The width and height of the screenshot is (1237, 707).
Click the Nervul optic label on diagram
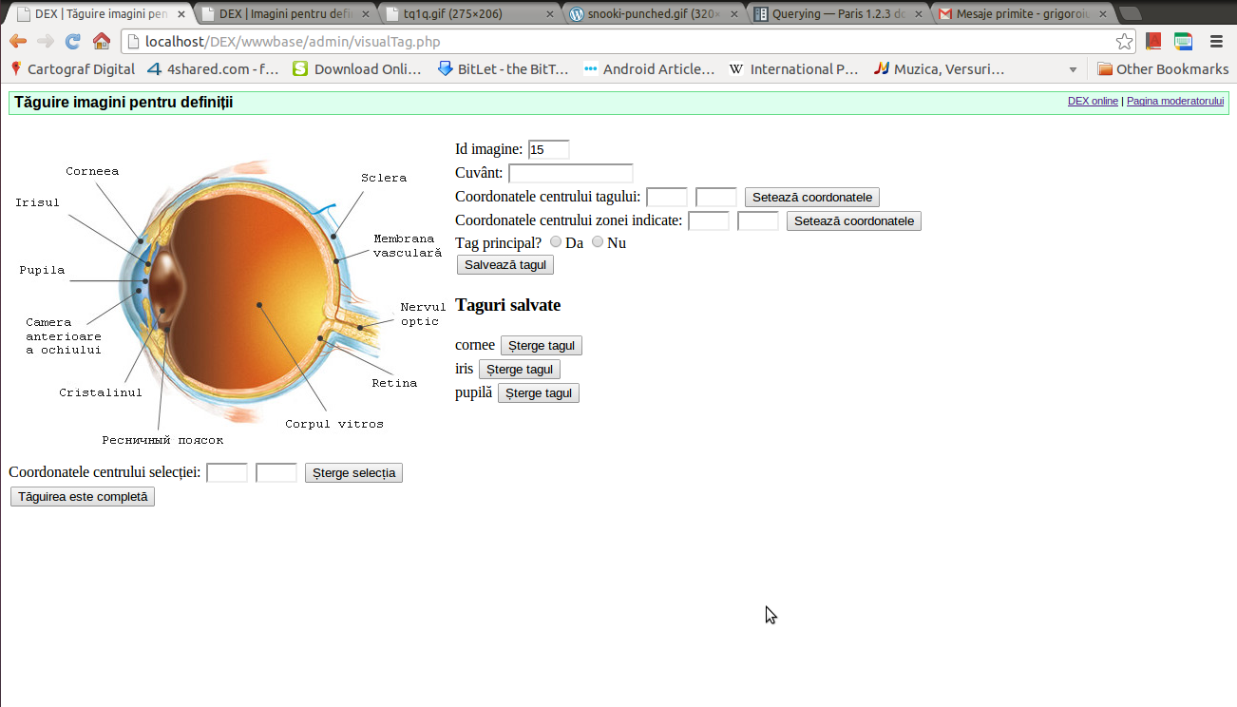click(423, 315)
